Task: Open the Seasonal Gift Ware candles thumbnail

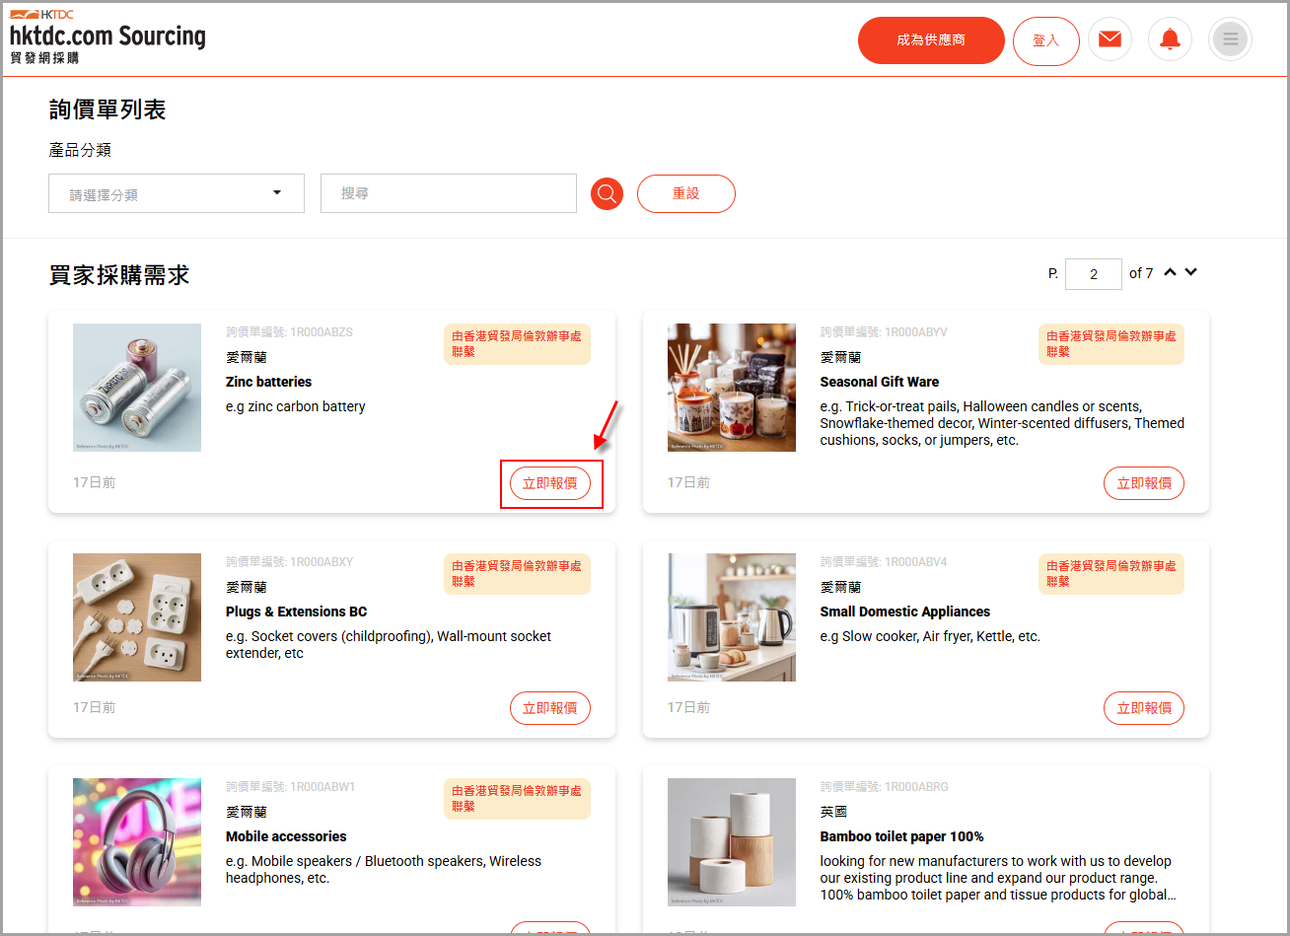Action: point(732,388)
